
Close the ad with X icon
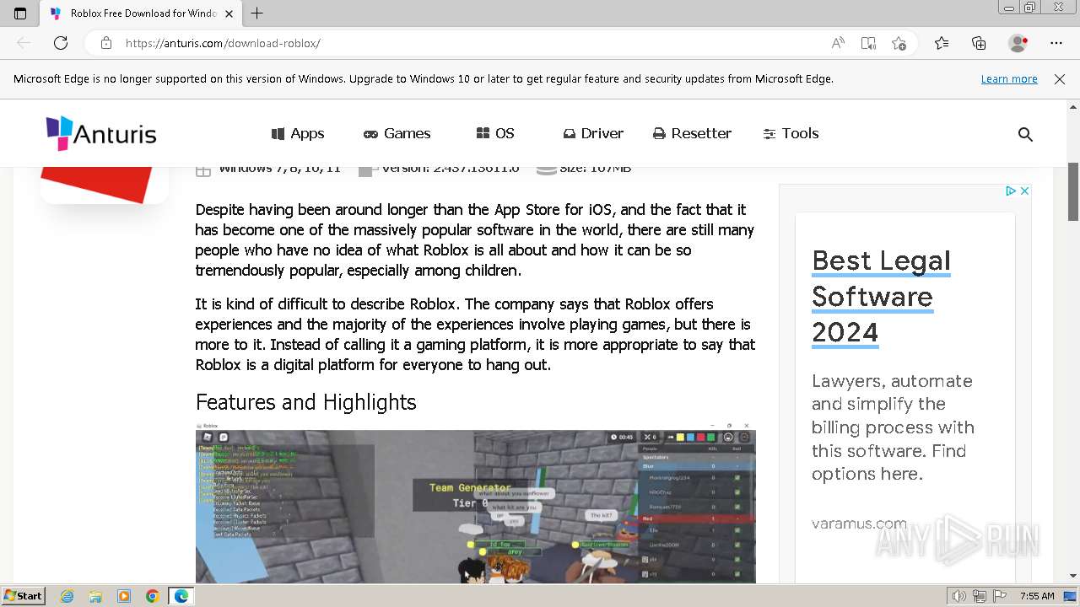1024,191
